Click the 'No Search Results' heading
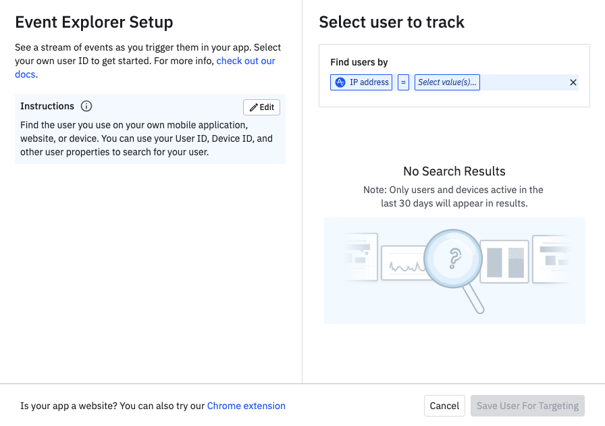The image size is (605, 426). tap(454, 171)
